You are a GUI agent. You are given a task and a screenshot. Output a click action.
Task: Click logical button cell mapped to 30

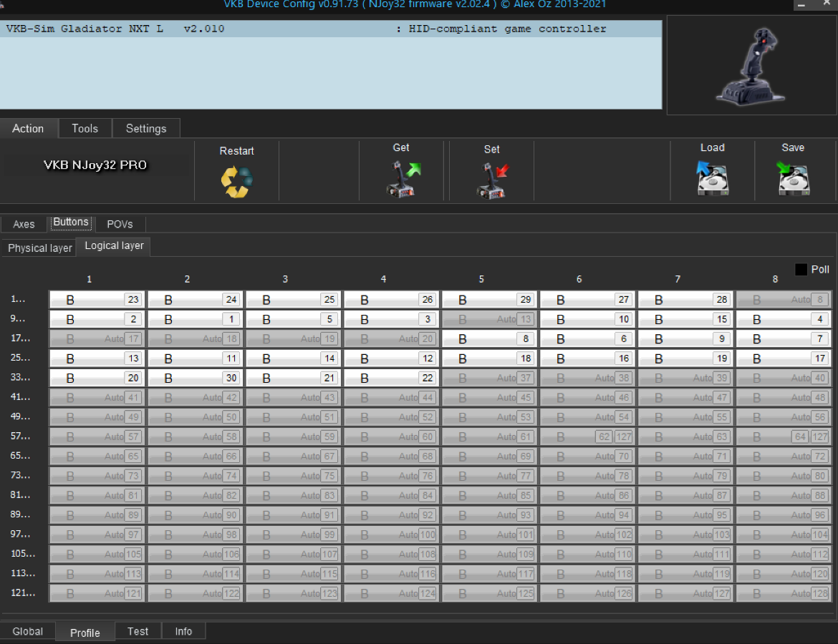pos(194,378)
